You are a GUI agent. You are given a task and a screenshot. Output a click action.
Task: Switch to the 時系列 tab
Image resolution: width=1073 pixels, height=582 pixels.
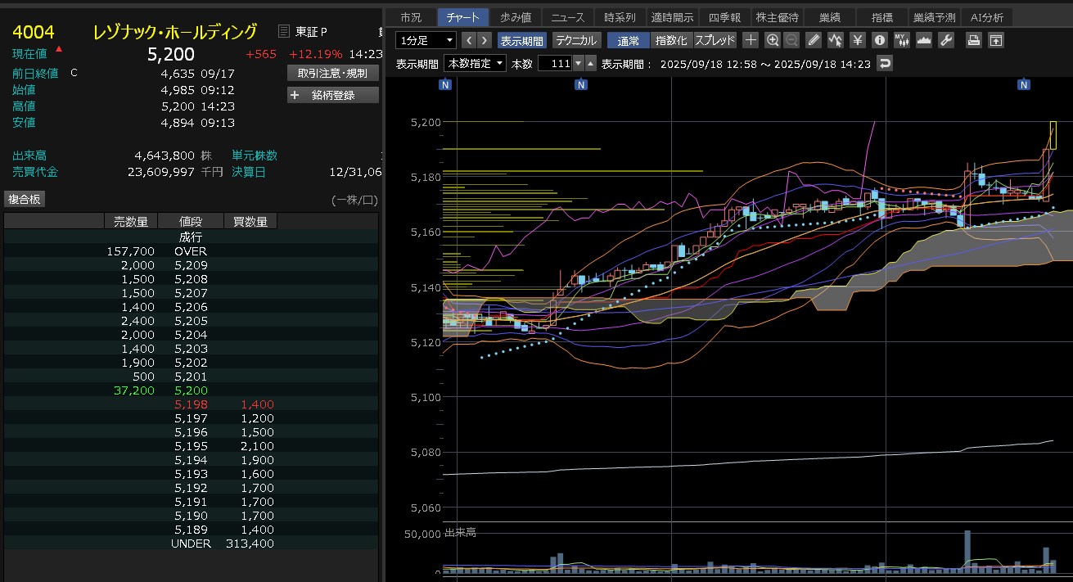(x=620, y=16)
